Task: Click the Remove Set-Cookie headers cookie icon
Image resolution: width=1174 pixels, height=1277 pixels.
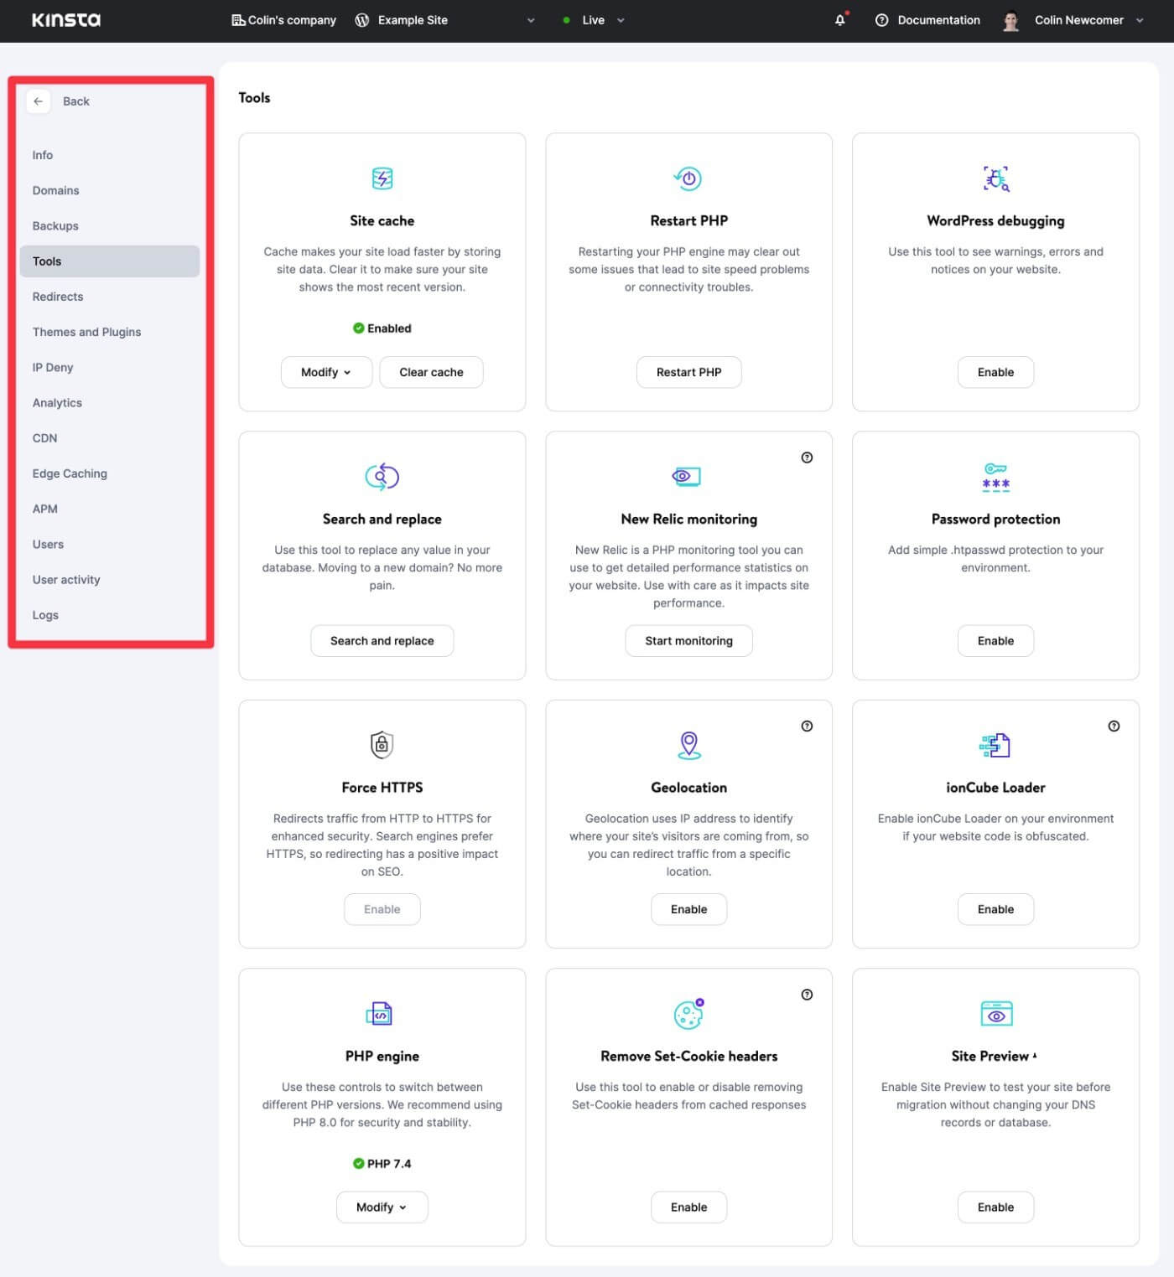Action: click(x=689, y=1014)
